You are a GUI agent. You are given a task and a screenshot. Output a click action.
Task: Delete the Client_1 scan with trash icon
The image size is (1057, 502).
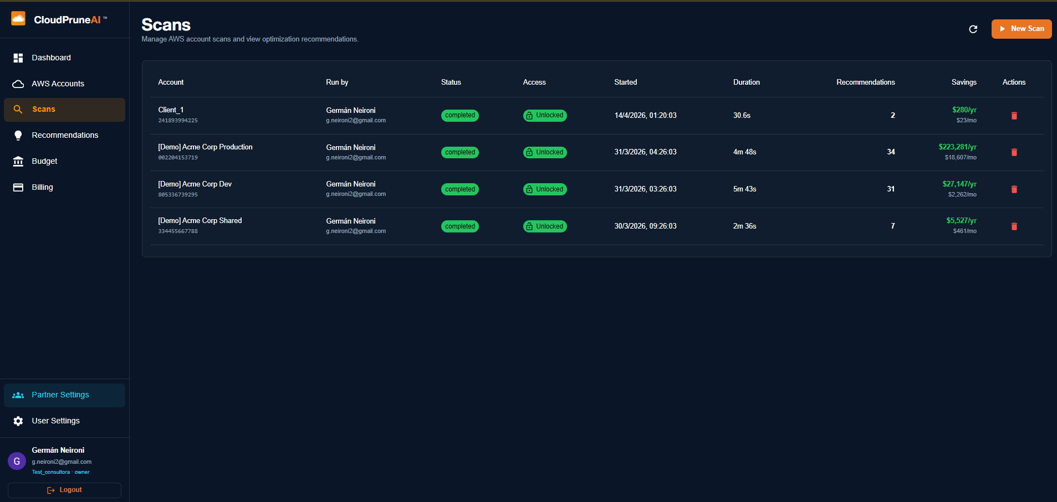tap(1014, 116)
